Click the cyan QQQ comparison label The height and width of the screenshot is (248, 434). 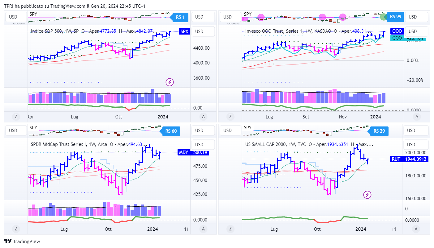pyautogui.click(x=397, y=38)
